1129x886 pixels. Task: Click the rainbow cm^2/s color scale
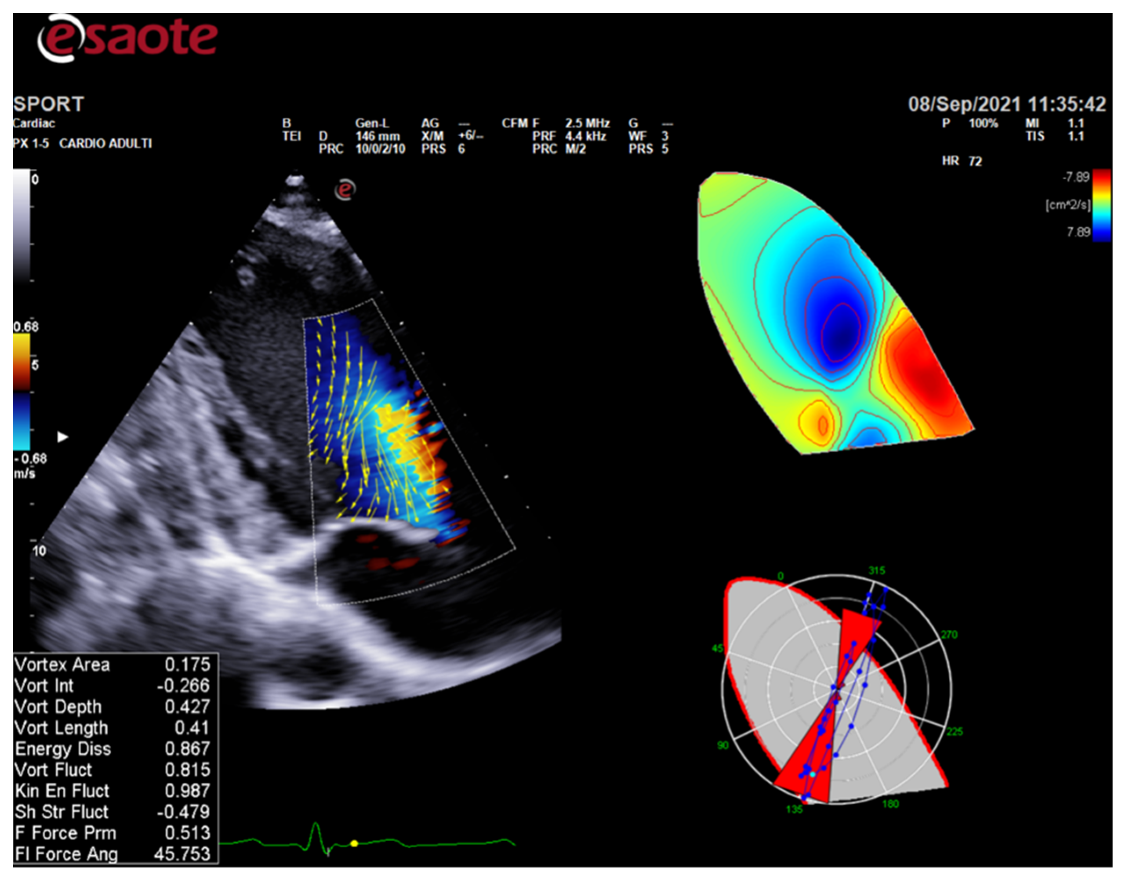point(1101,205)
